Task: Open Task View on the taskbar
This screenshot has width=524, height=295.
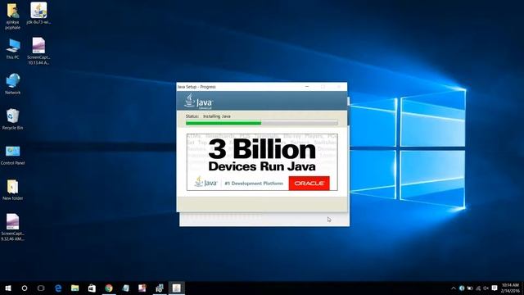Action: pos(41,288)
